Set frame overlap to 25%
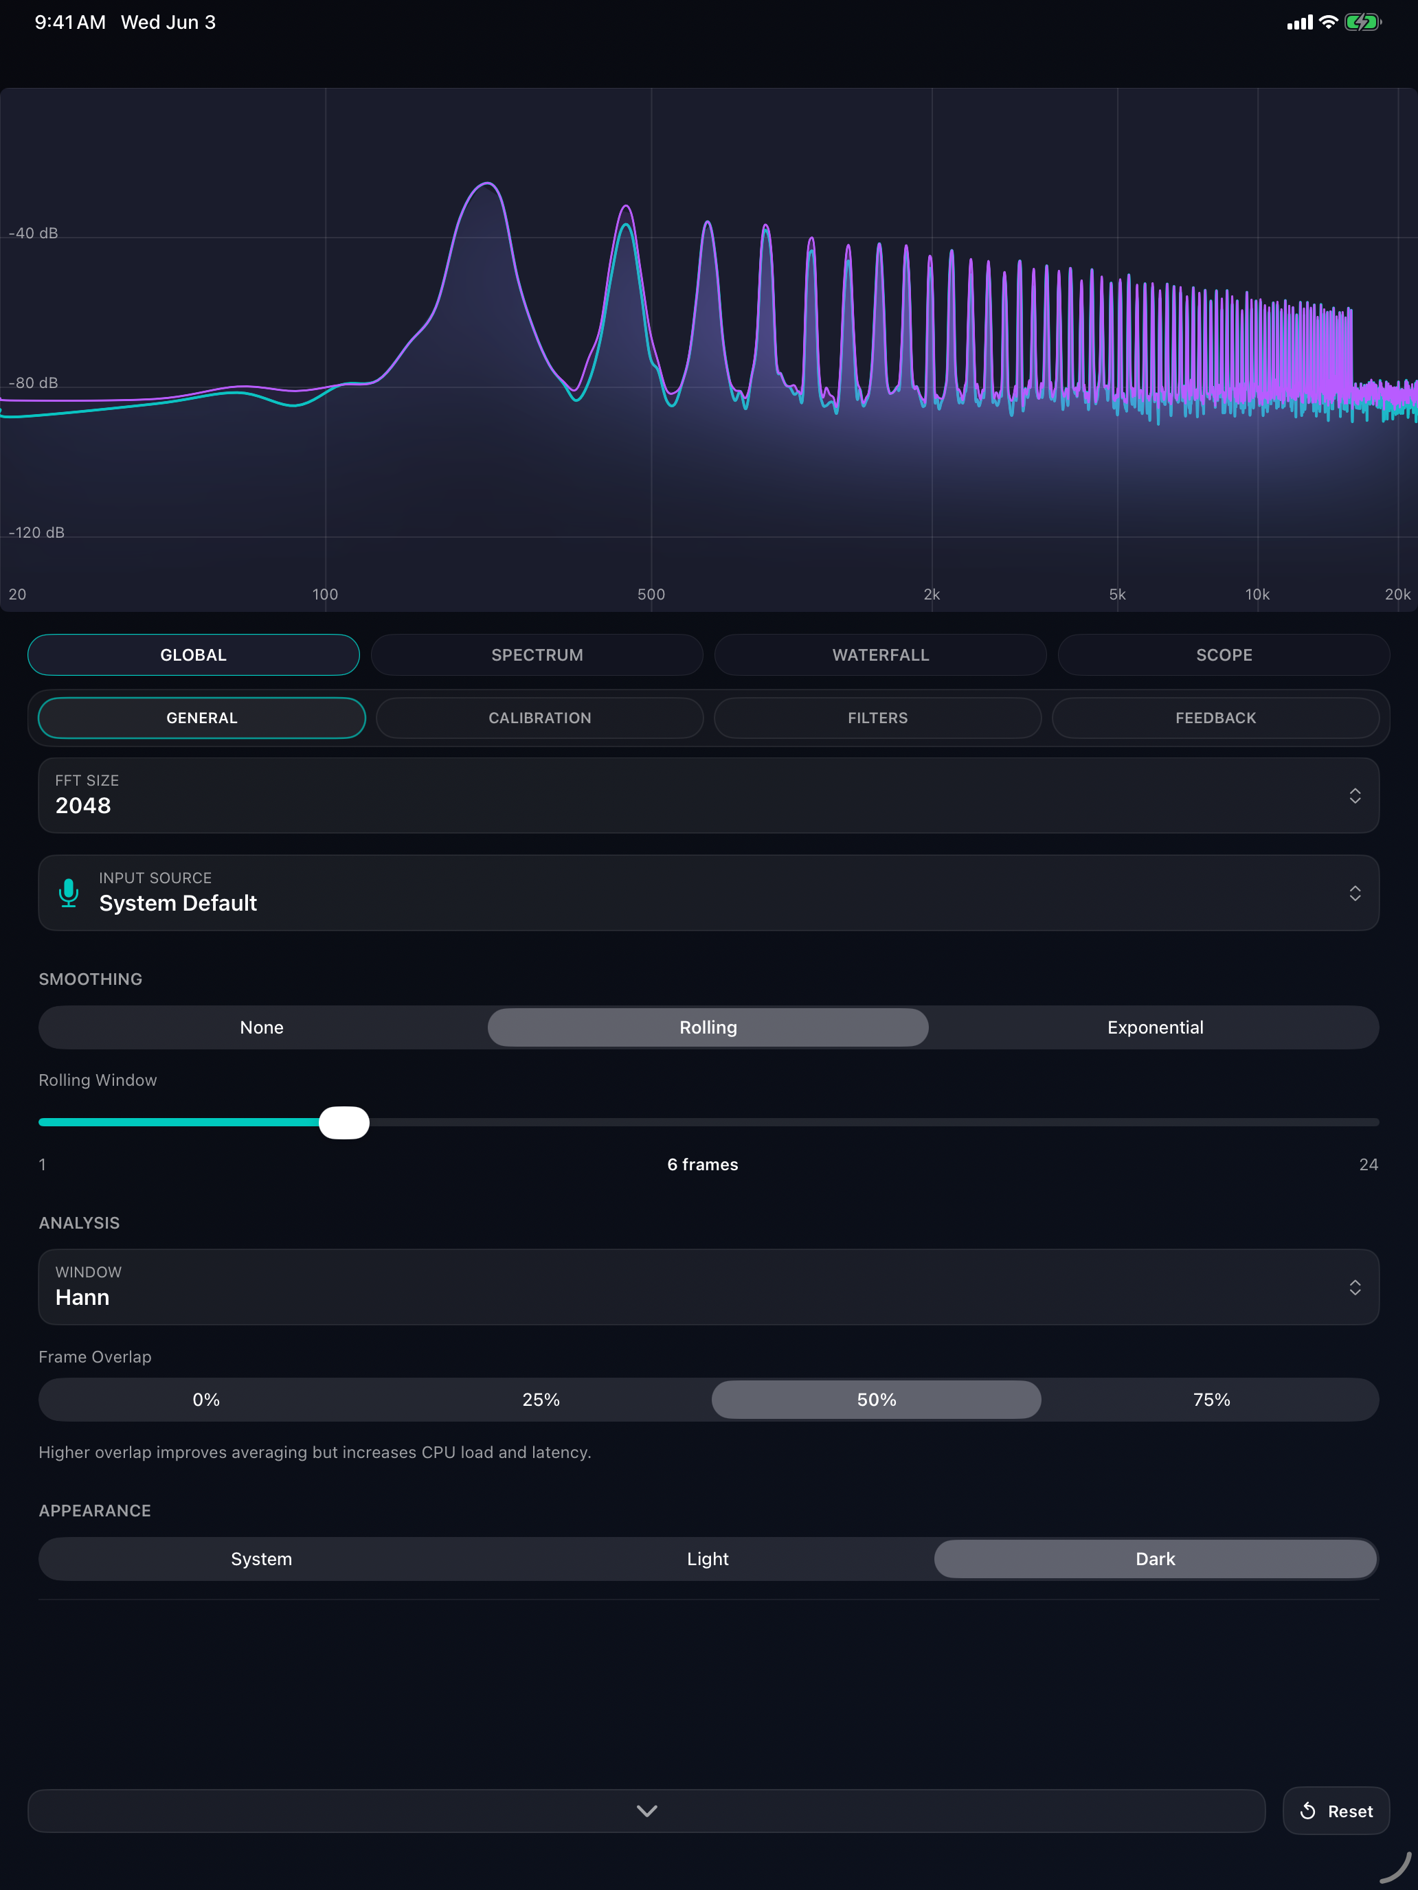This screenshot has height=1890, width=1418. pyautogui.click(x=541, y=1400)
